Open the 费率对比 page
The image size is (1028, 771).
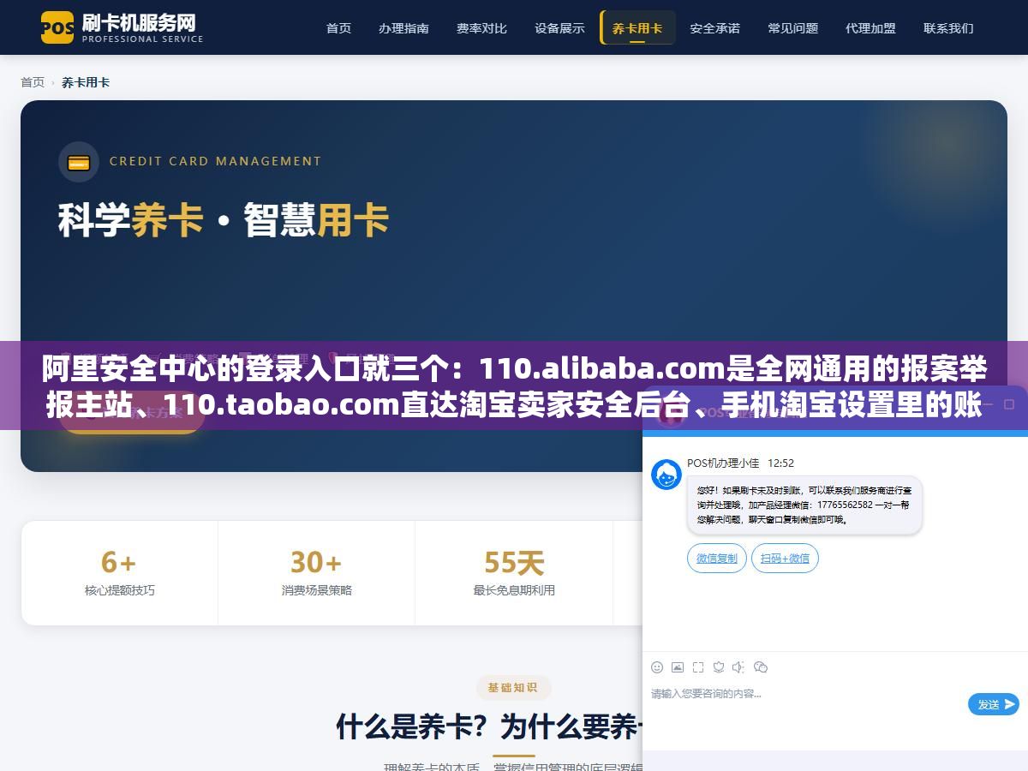pyautogui.click(x=481, y=27)
